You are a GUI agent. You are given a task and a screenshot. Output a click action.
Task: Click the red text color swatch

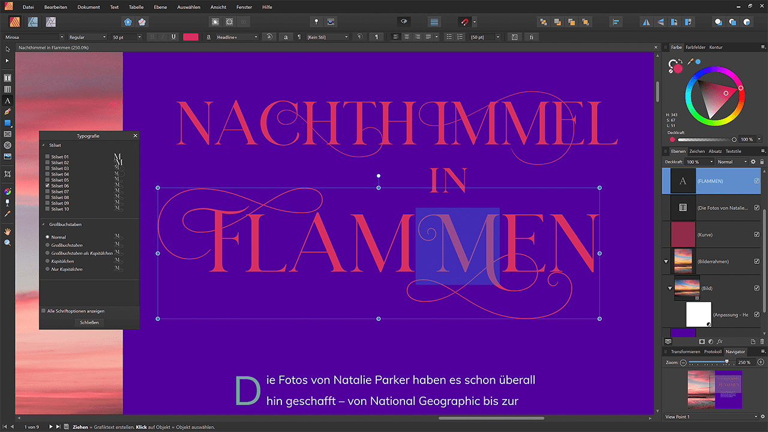point(190,37)
